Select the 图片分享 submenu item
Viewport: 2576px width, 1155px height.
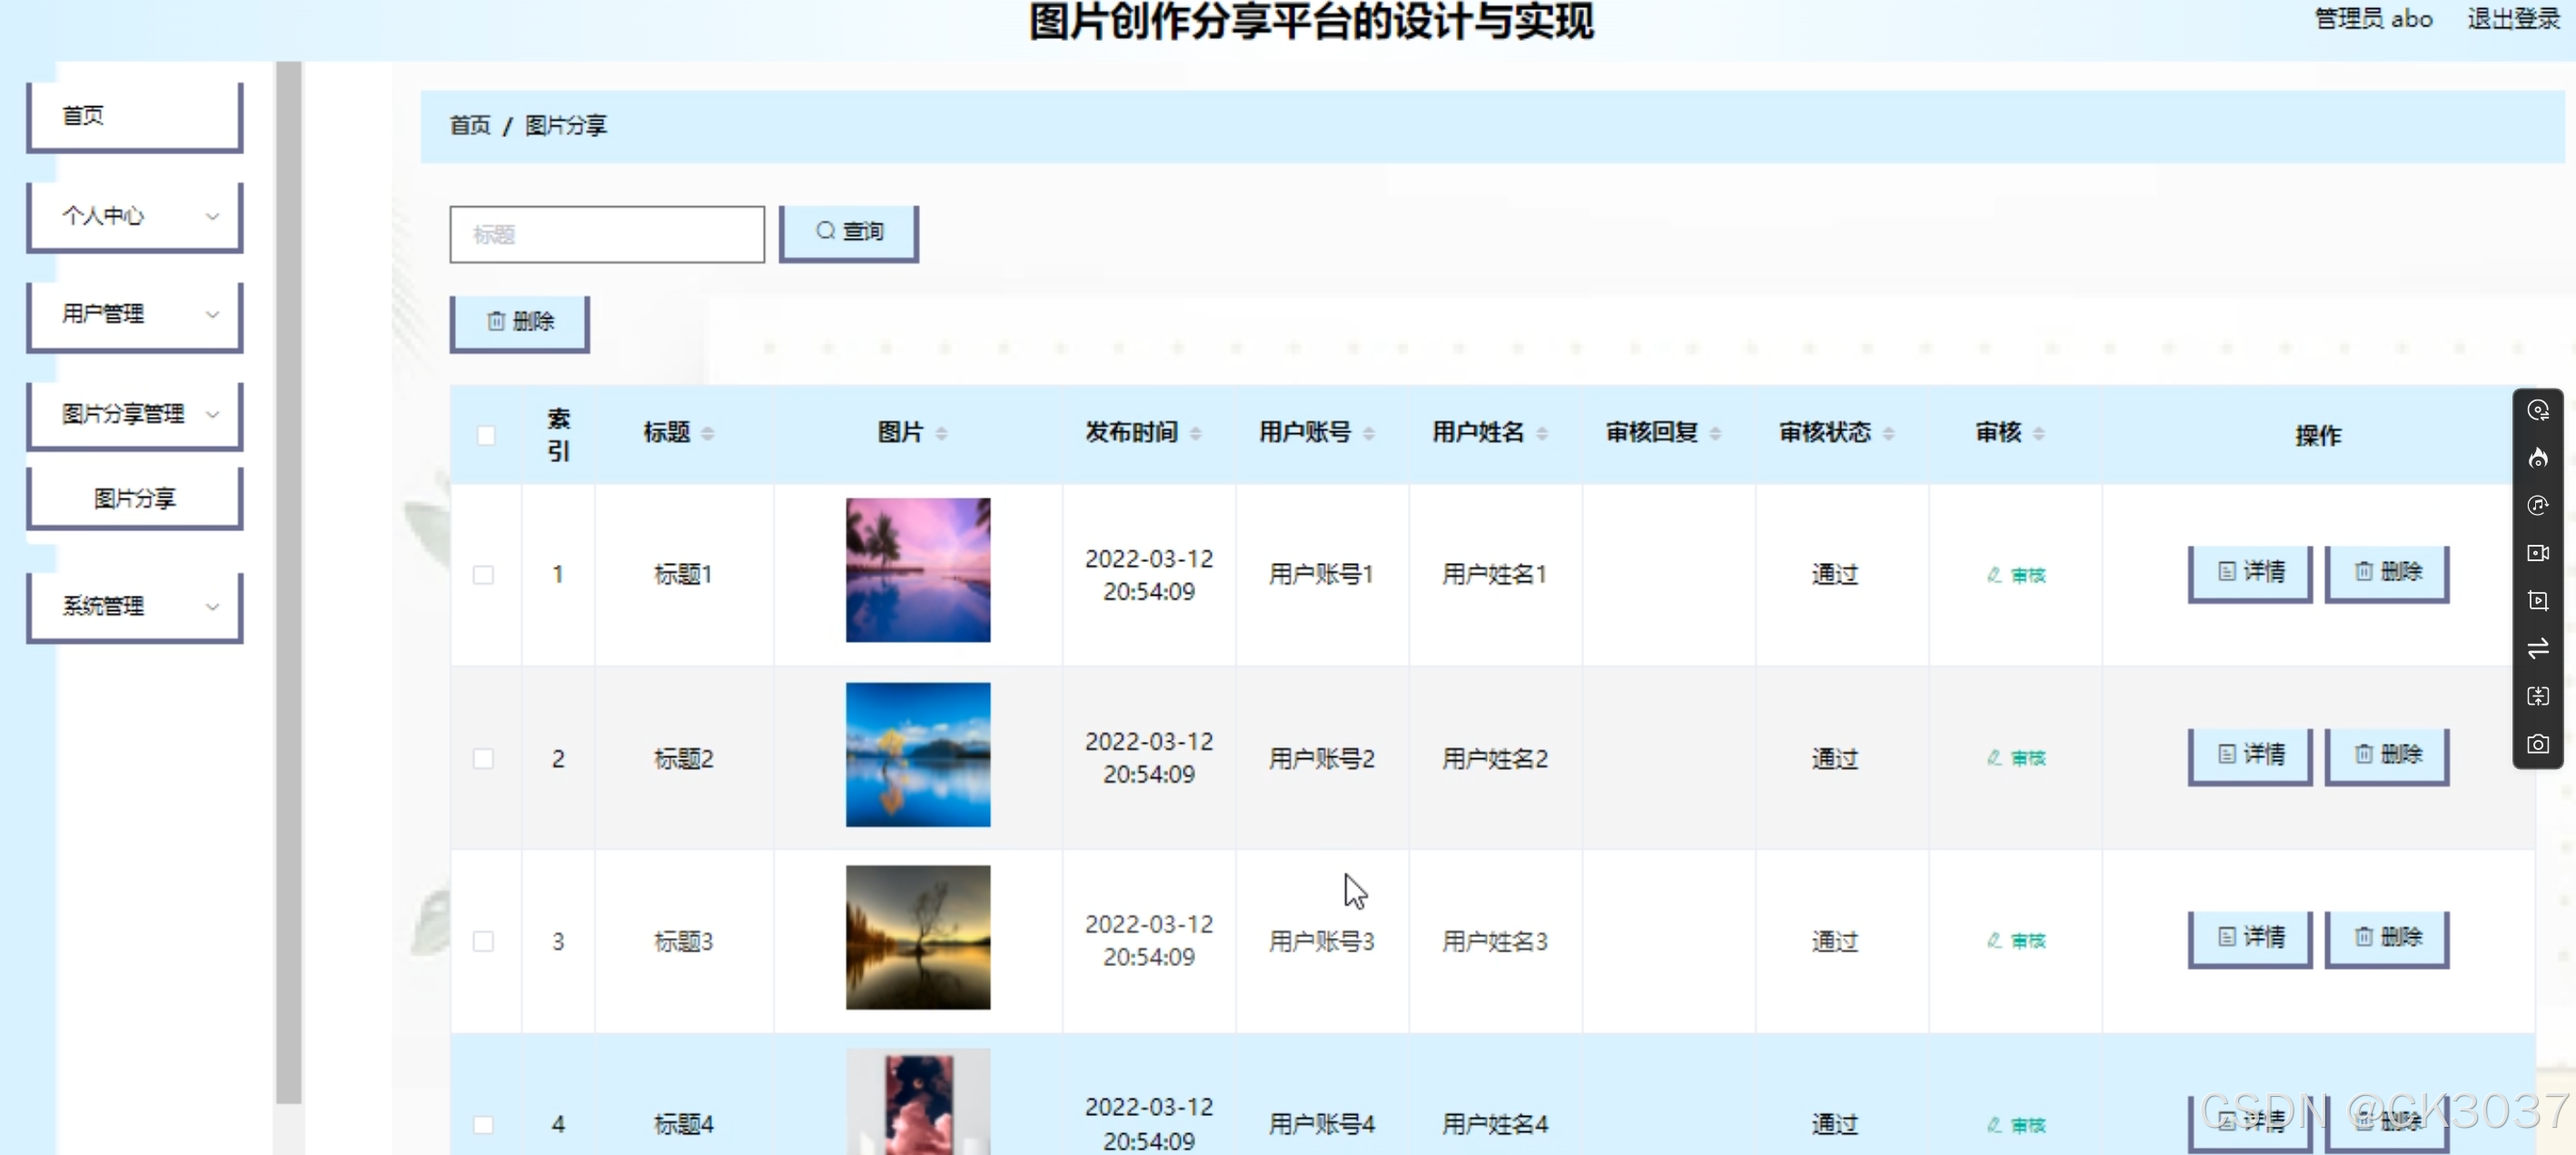point(135,498)
